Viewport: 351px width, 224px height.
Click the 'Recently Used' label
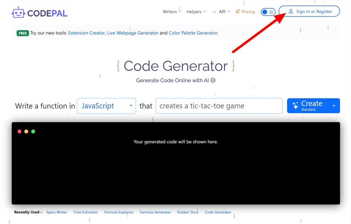[x=27, y=212]
